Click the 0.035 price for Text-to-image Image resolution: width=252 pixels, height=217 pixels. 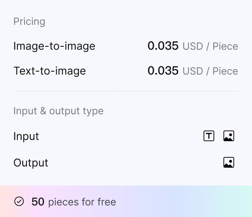[163, 71]
